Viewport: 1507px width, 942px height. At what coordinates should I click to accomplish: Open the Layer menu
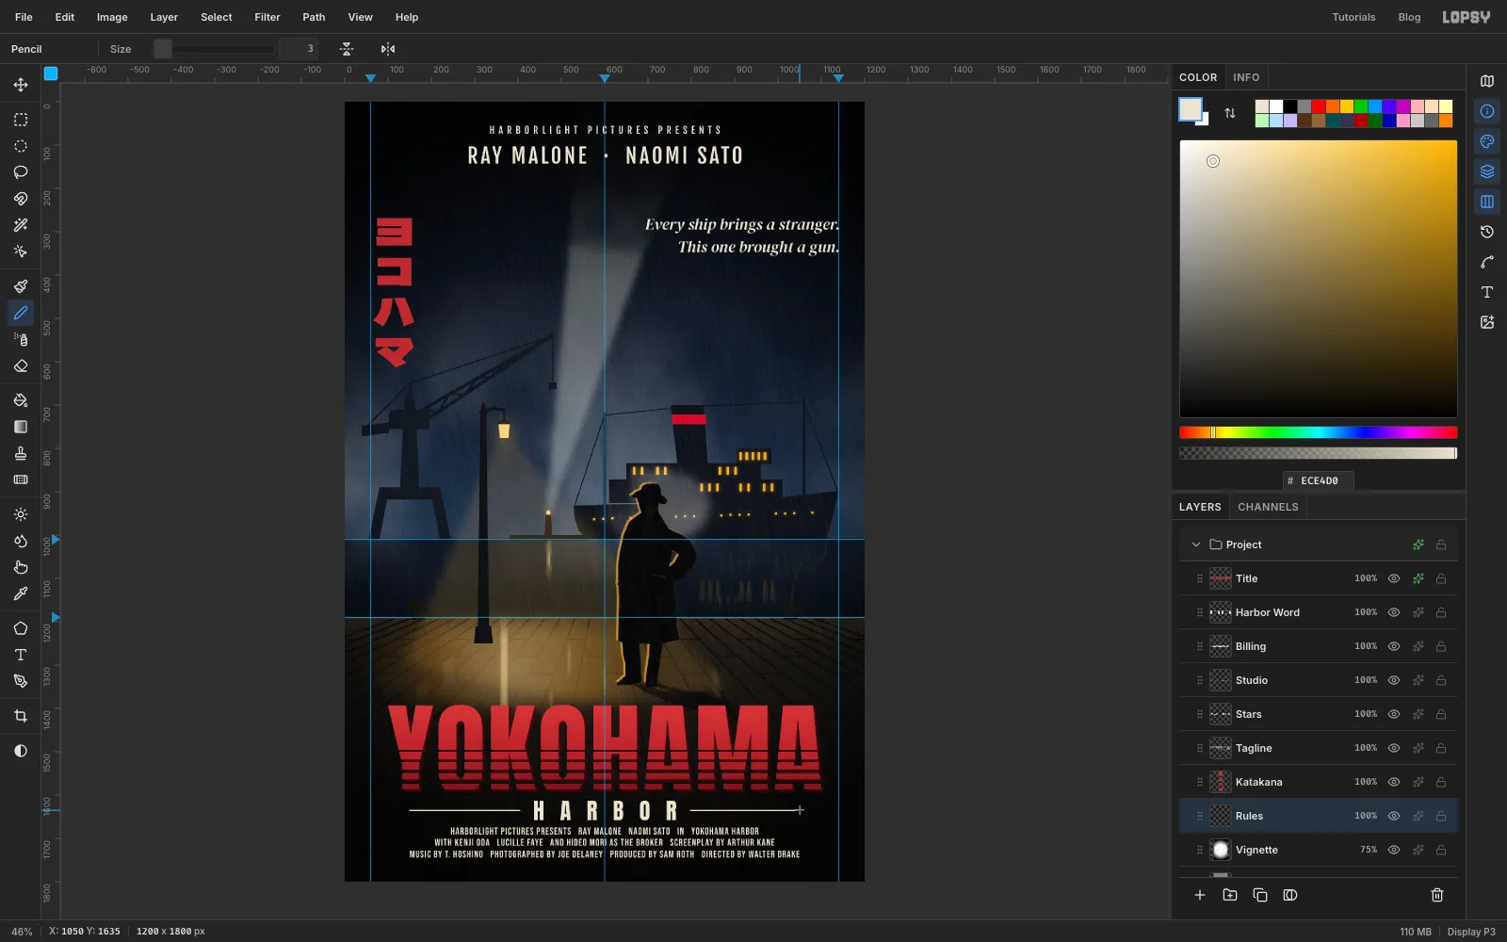164,17
